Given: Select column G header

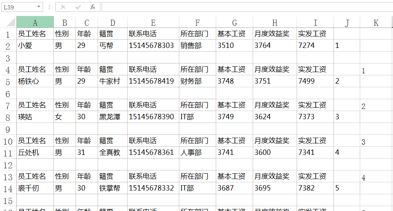Looking at the screenshot, I should (234, 22).
